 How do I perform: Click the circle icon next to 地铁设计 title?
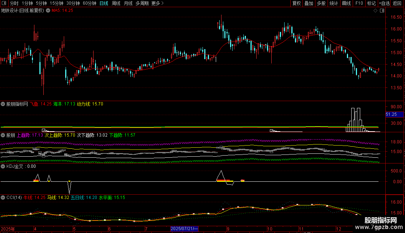(x=48, y=10)
